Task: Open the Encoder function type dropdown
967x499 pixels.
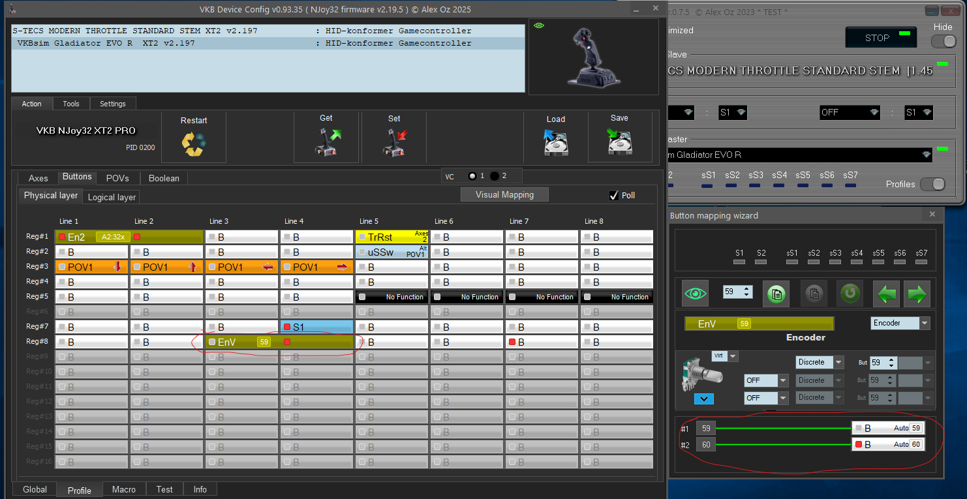Action: coord(900,323)
